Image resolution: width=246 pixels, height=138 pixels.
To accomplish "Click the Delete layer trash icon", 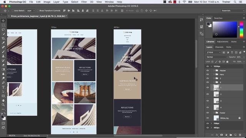I will [240, 135].
